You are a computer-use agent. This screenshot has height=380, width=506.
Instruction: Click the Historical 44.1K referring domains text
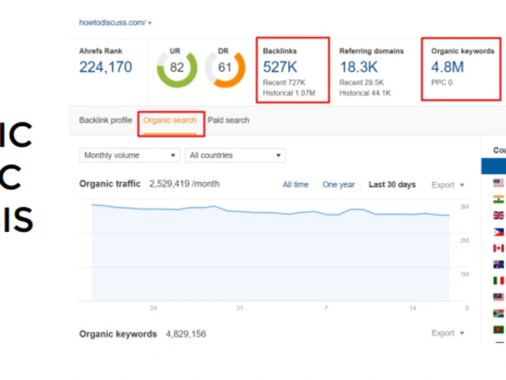(365, 93)
